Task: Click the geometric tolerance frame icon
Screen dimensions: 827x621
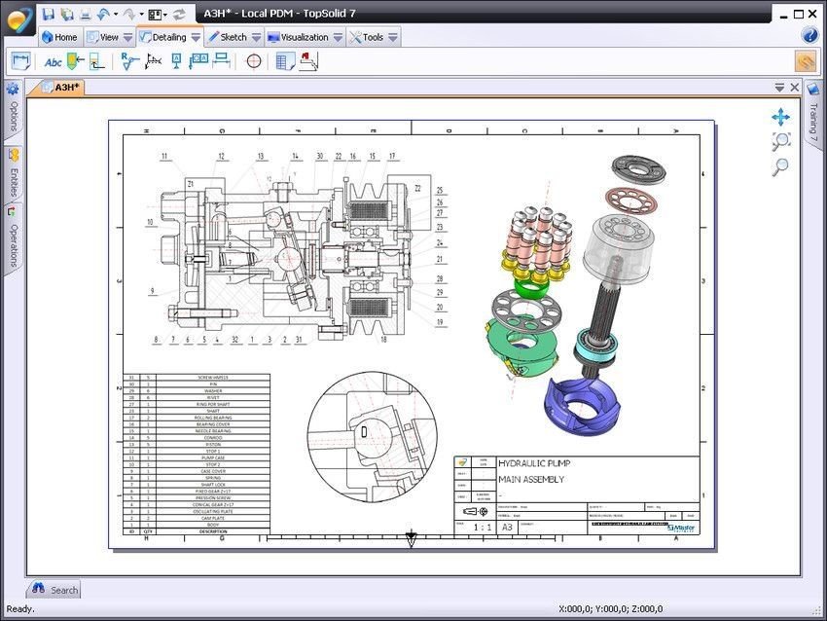Action: point(198,60)
